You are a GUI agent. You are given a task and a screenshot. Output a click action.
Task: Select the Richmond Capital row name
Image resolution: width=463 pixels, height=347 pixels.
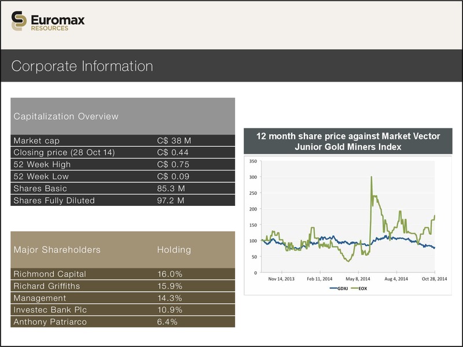click(x=50, y=274)
